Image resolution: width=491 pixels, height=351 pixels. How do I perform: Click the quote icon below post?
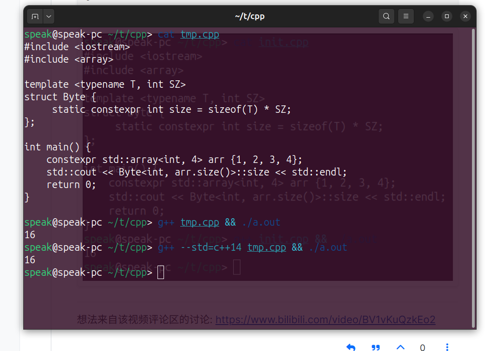pyautogui.click(x=376, y=347)
